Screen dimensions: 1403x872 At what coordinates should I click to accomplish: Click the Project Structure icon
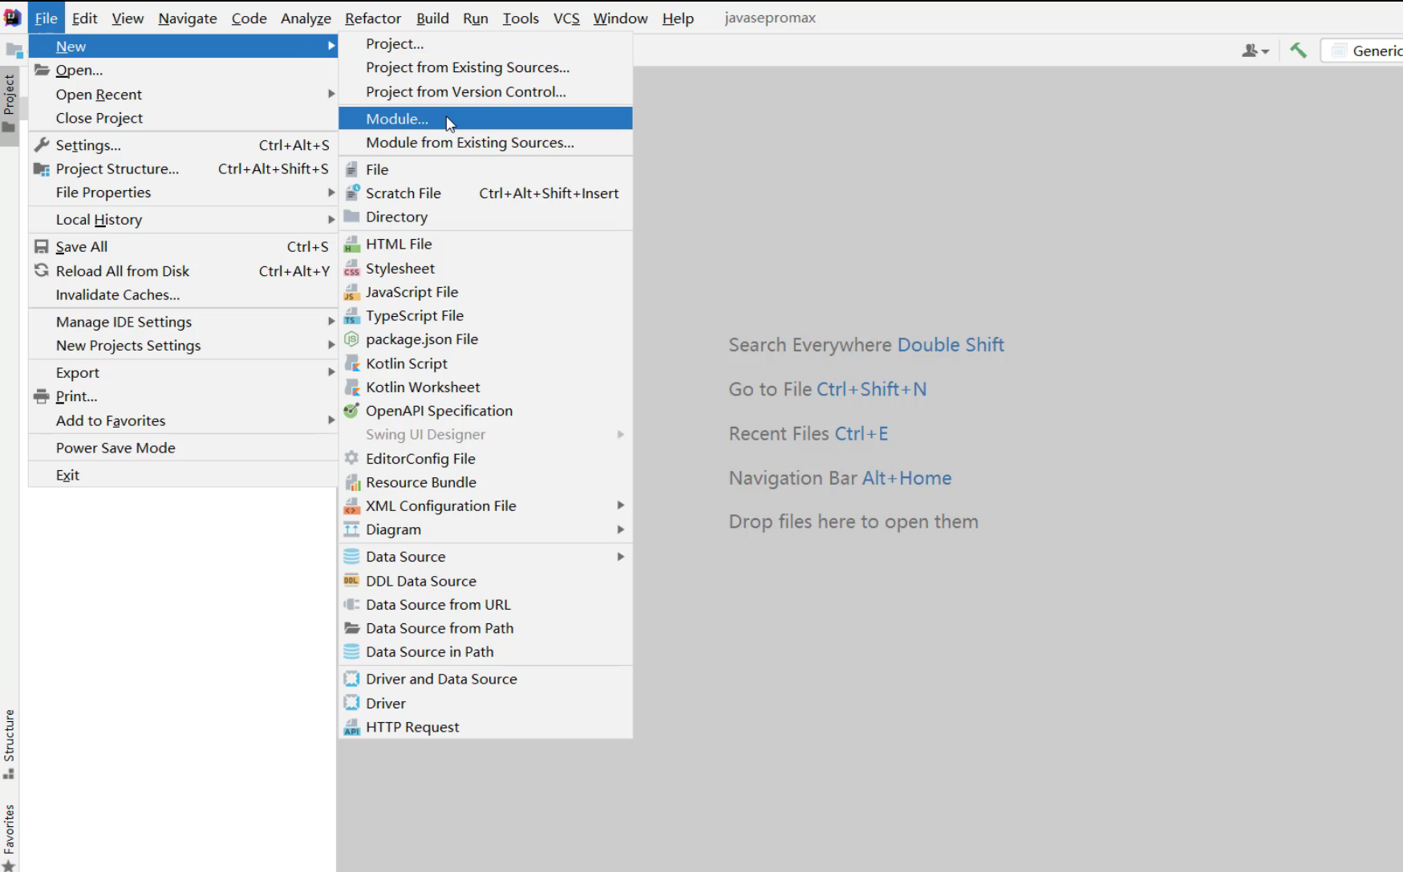pos(42,169)
